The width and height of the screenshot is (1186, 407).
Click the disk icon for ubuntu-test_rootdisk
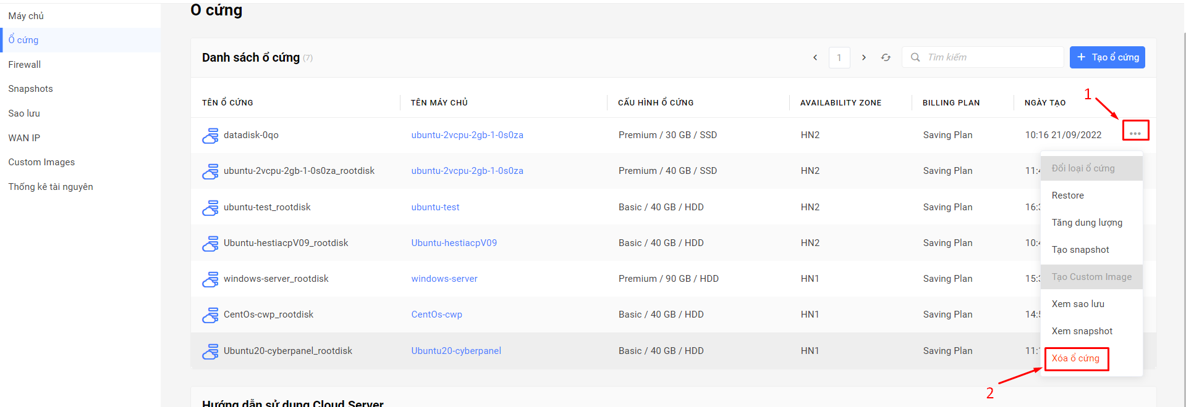(210, 208)
